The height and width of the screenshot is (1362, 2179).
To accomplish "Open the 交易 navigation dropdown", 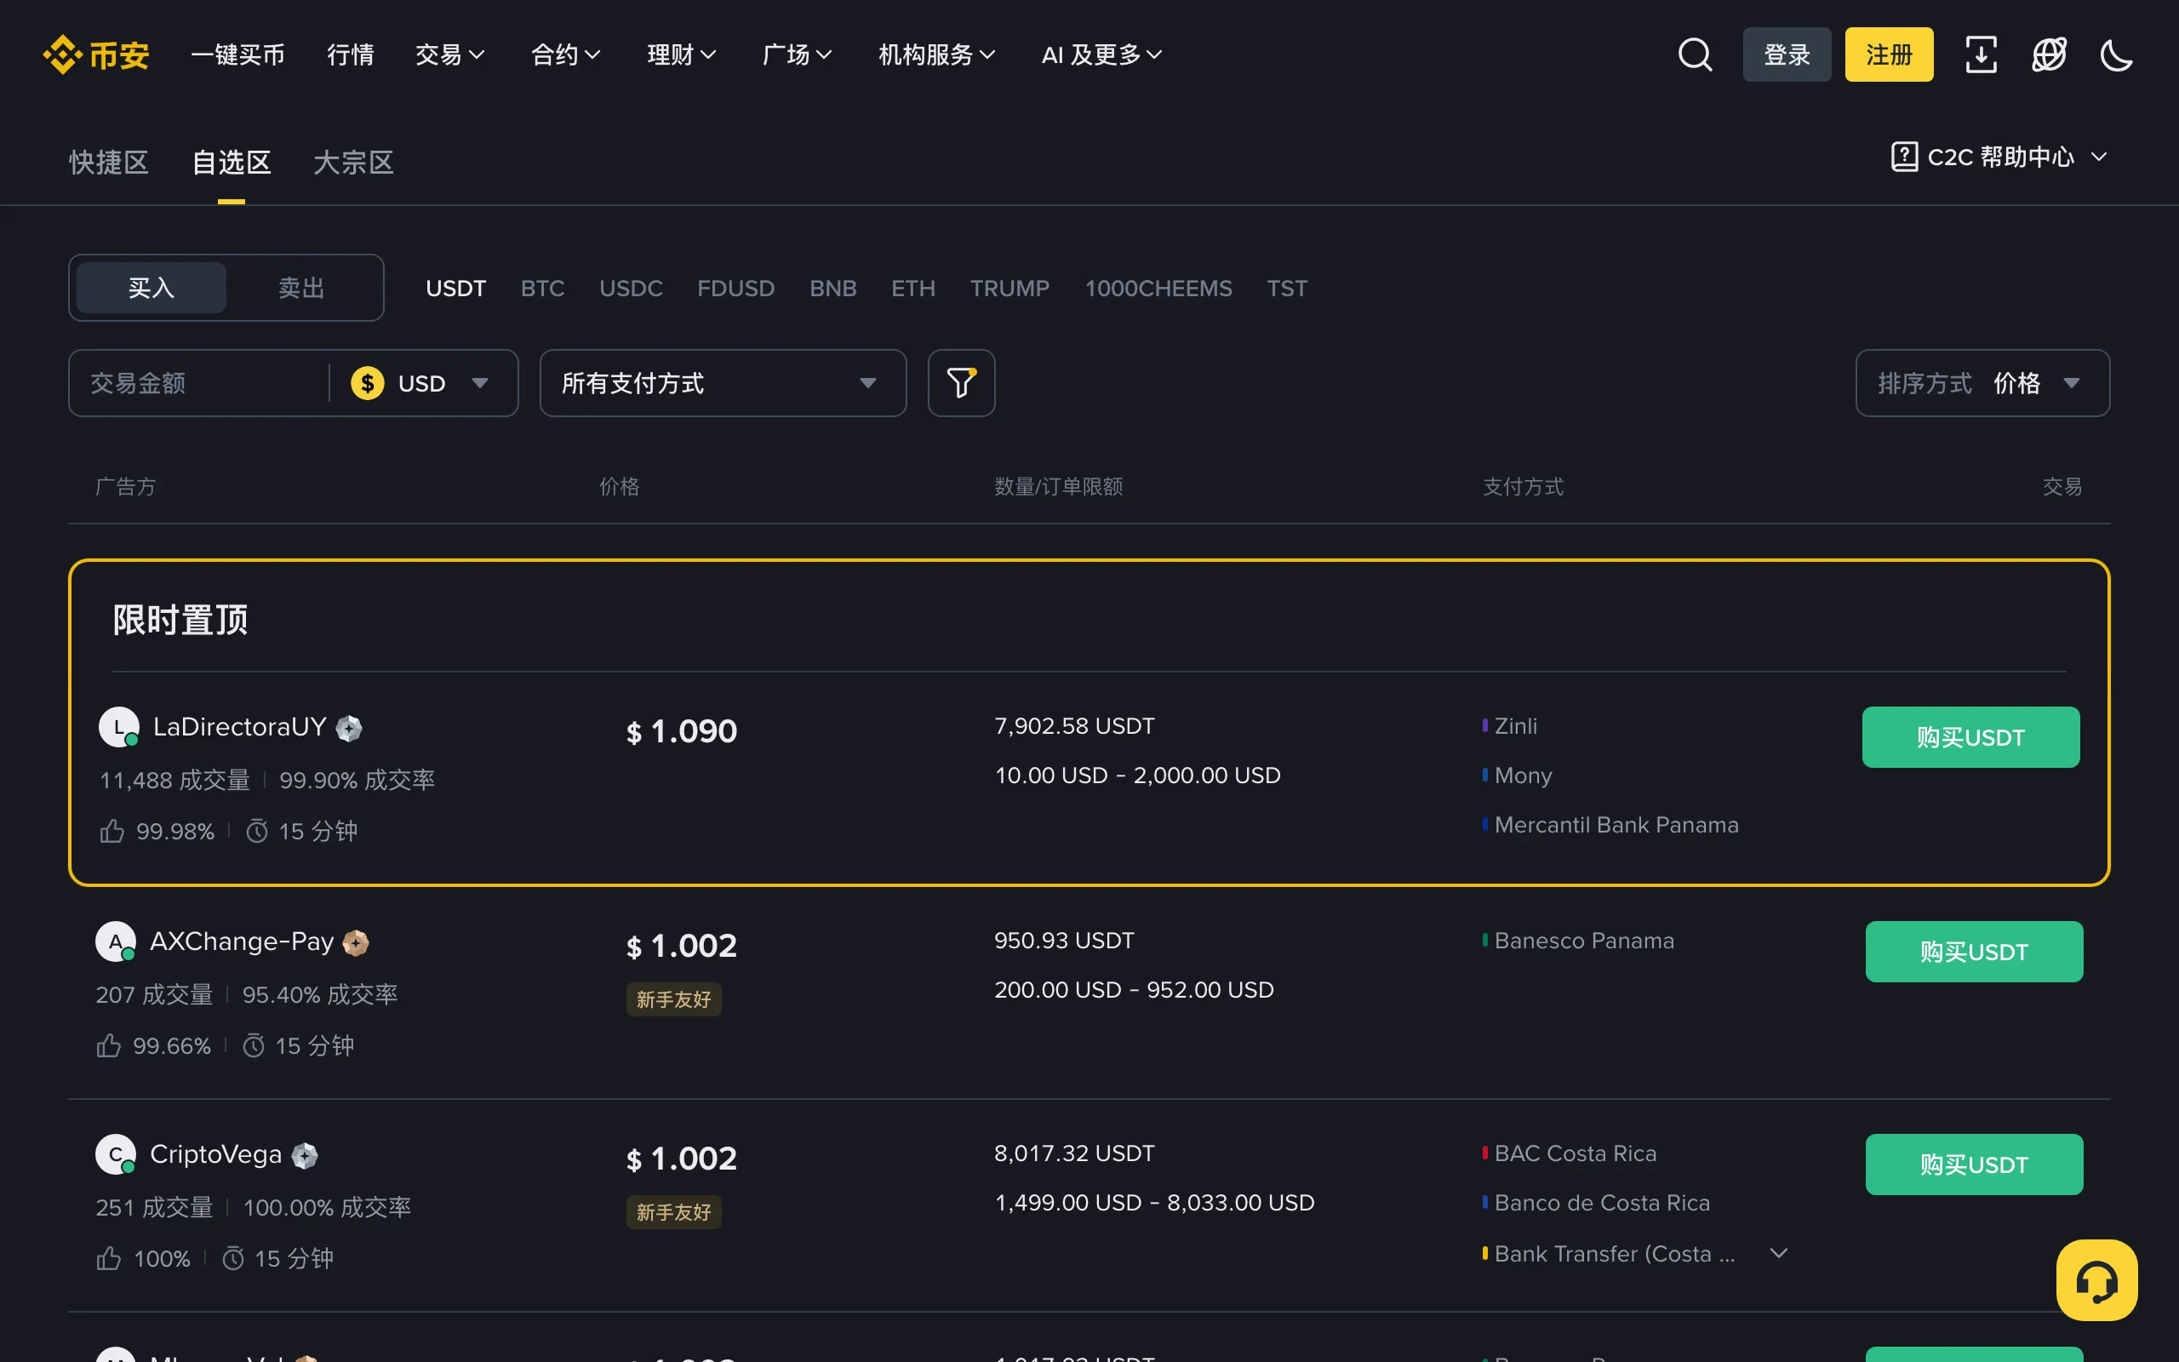I will 449,55.
